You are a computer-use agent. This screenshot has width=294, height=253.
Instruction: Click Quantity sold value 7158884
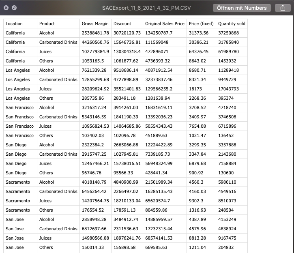click(x=227, y=163)
